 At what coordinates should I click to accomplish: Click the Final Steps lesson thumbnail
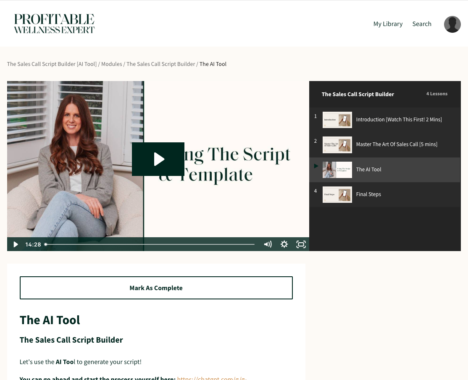337,194
